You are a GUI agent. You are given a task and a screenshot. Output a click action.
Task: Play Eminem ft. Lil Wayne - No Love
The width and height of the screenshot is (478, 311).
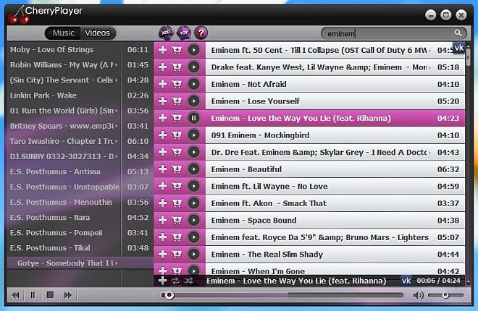coord(193,186)
